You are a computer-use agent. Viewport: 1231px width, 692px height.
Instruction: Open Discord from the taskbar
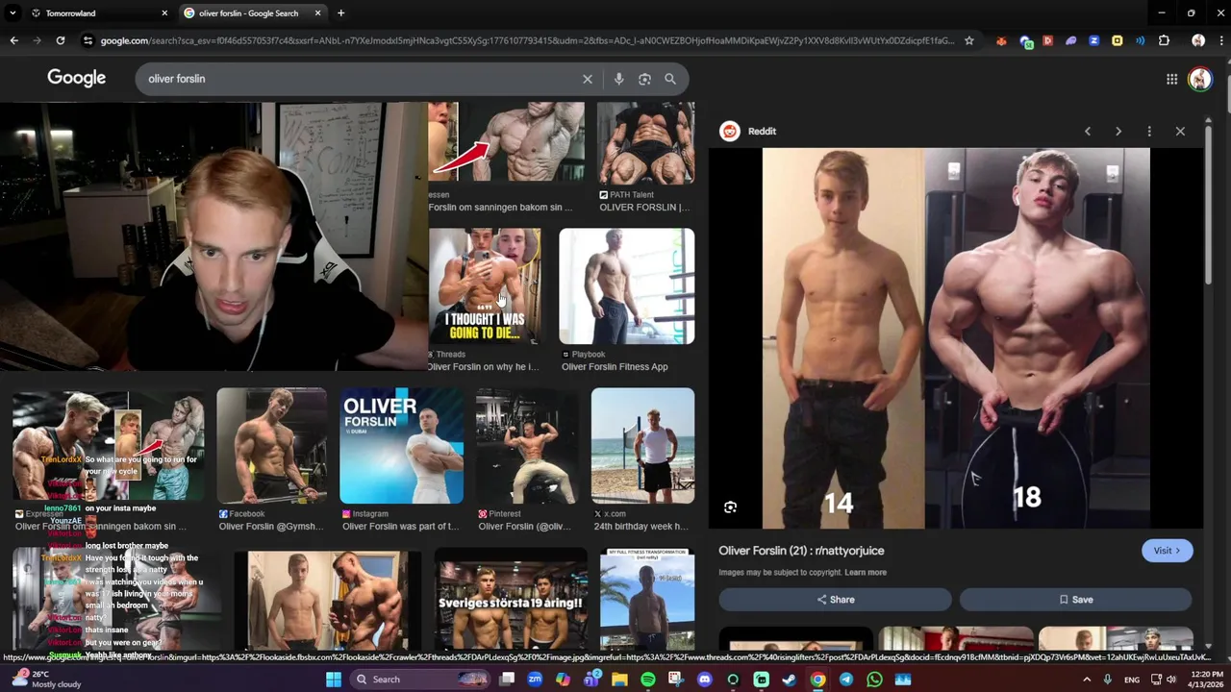(x=705, y=680)
